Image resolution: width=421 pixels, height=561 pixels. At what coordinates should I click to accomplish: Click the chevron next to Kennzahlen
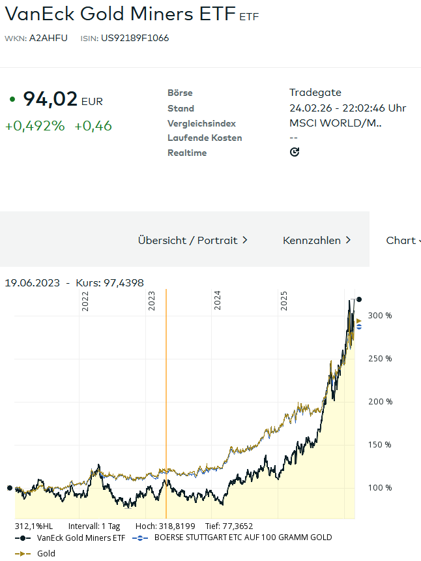tap(348, 240)
